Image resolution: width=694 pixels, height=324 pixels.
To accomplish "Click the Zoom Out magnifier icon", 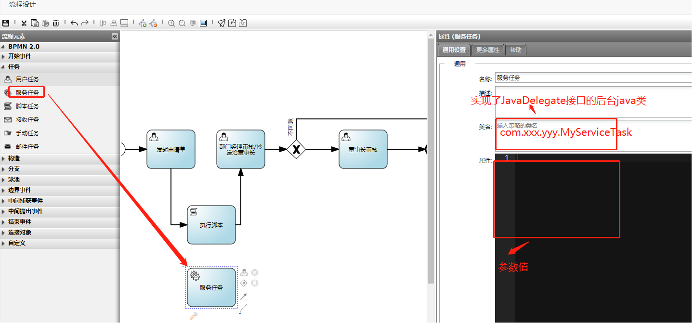I will 182,23.
